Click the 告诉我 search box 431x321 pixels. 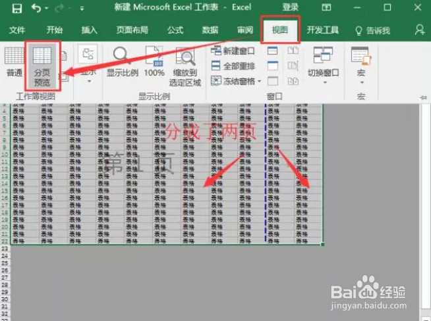(x=373, y=30)
